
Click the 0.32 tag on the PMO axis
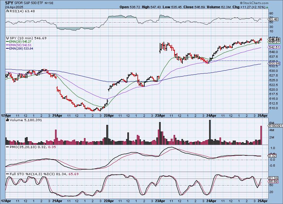click(272, 156)
